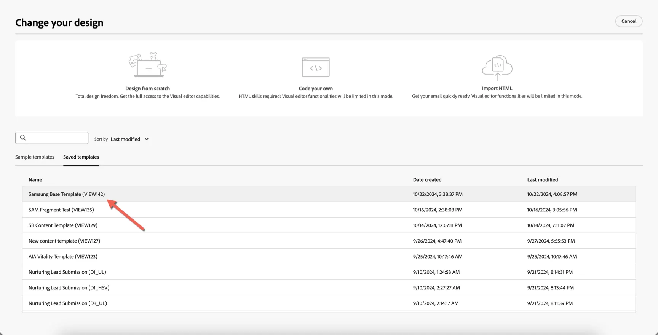Click created date 10/22/2024, 3:38:37 PM
658x335 pixels.
(x=438, y=194)
